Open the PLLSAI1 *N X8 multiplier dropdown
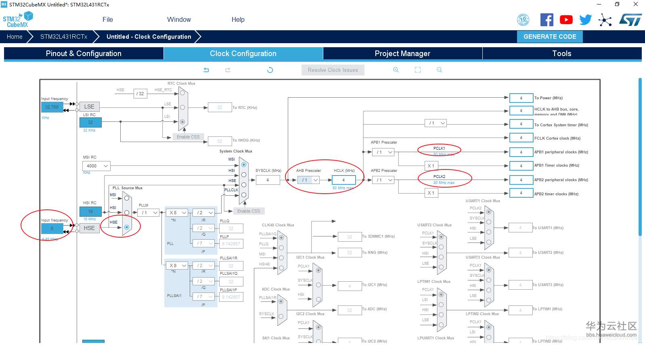Image resolution: width=645 pixels, height=345 pixels. [x=178, y=266]
